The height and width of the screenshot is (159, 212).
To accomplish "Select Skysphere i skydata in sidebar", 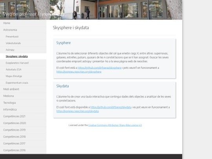I will coord(23,57).
